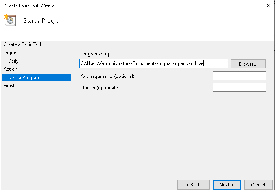This screenshot has height=190, width=275.
Task: Cancel the wizard
Action: coord(258,184)
